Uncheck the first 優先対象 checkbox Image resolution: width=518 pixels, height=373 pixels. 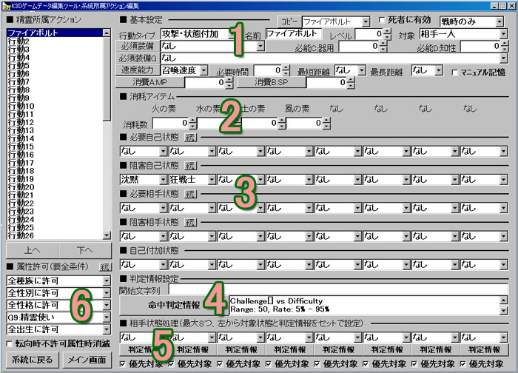click(x=123, y=364)
